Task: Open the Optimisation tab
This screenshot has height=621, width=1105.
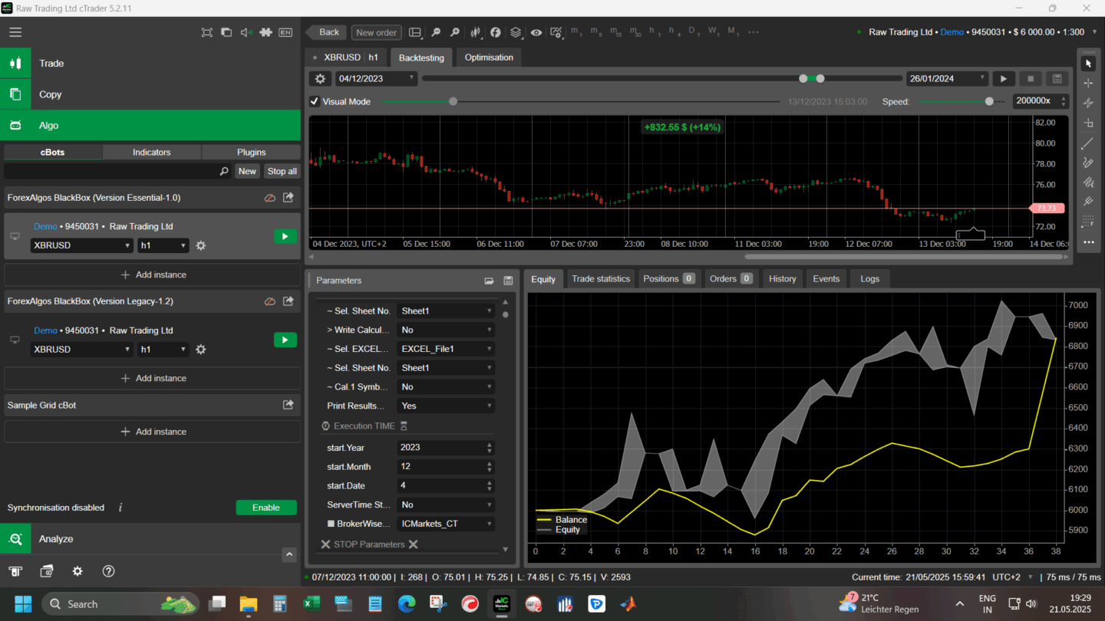Action: pyautogui.click(x=488, y=58)
